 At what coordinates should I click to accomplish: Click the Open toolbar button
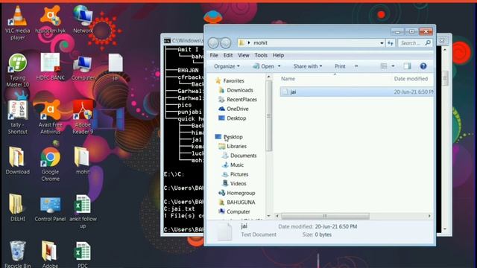[263, 66]
